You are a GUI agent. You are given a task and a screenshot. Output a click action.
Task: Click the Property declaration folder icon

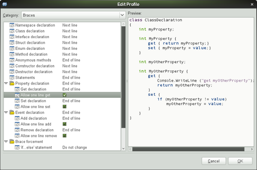click(x=12, y=83)
